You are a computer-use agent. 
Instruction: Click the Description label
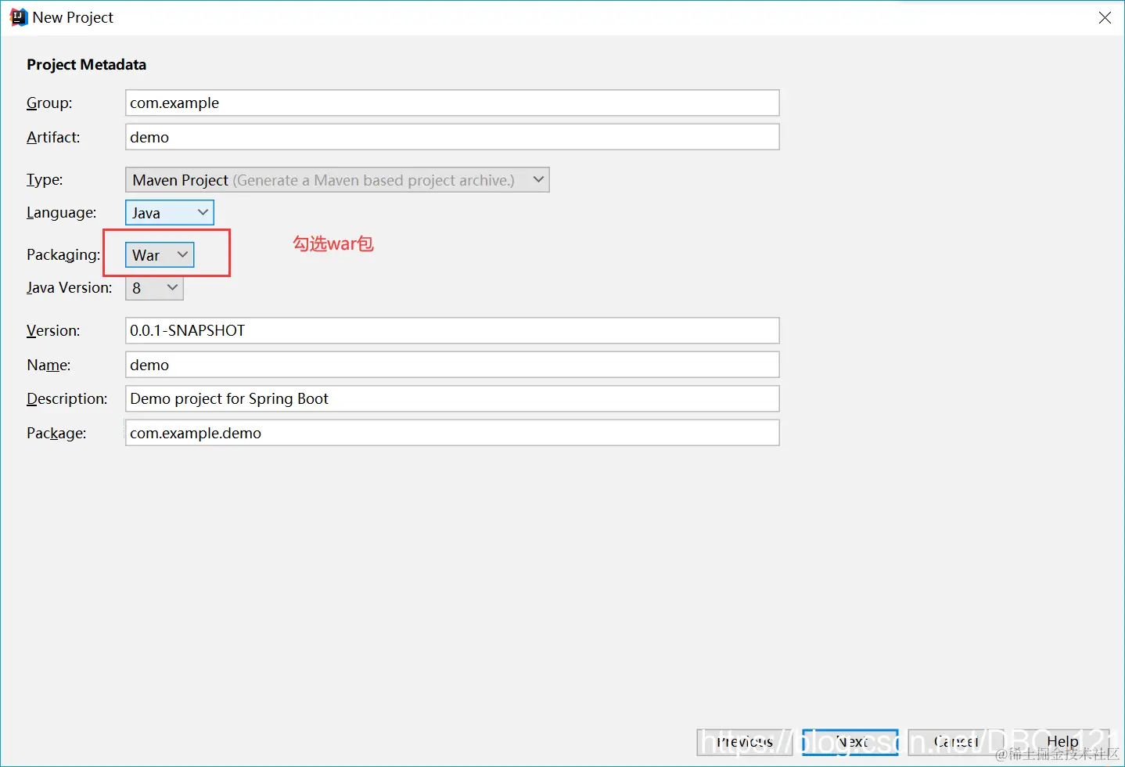click(x=67, y=399)
